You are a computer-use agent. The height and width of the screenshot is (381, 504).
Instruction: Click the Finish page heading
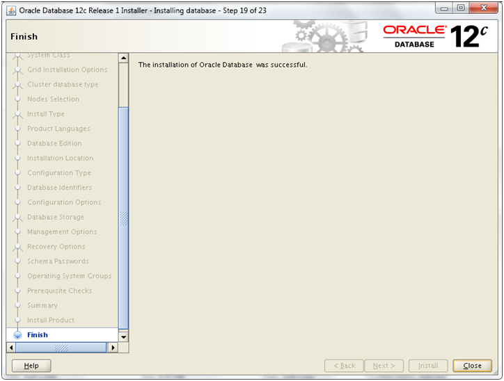[24, 37]
